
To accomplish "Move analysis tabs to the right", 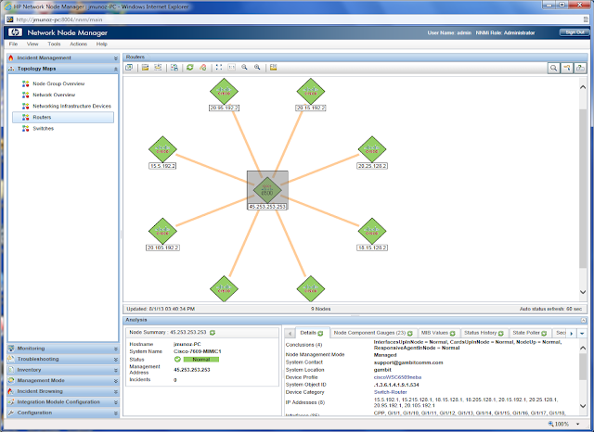I will 572,333.
